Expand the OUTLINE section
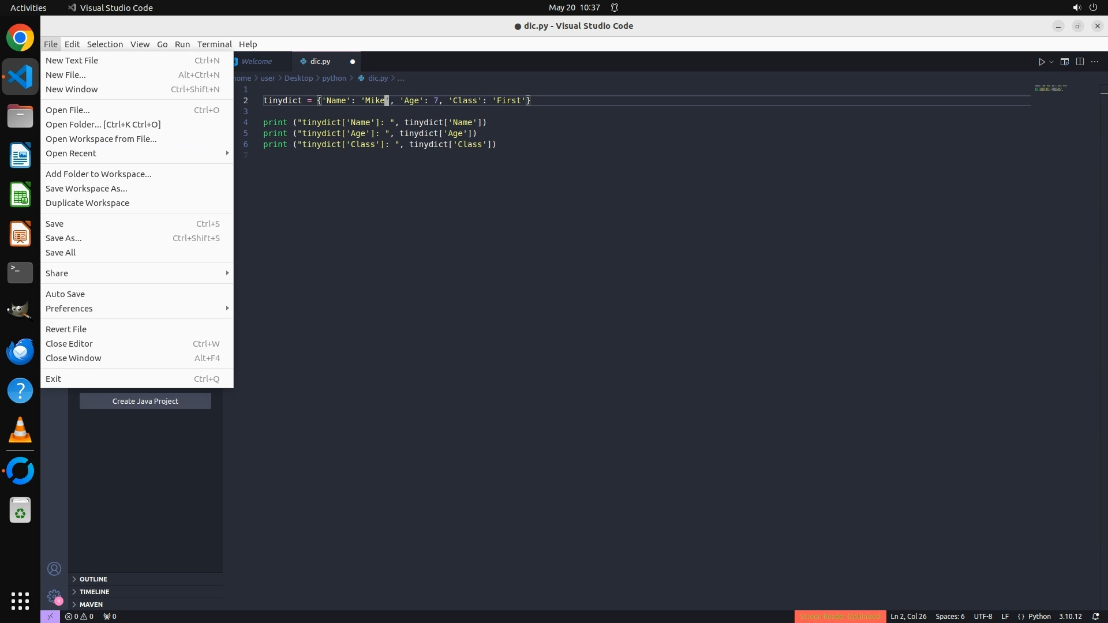Image resolution: width=1108 pixels, height=623 pixels. pos(93,579)
